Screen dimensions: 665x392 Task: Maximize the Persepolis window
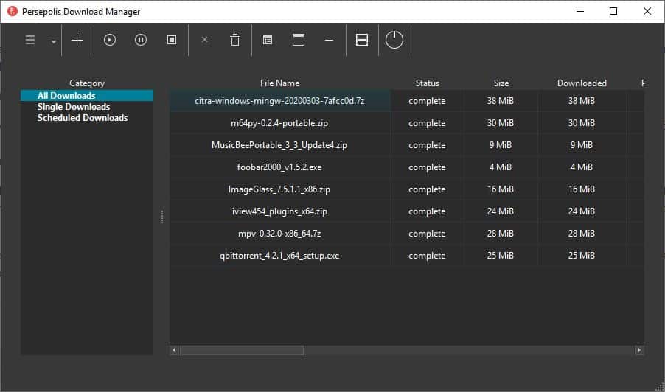(613, 12)
